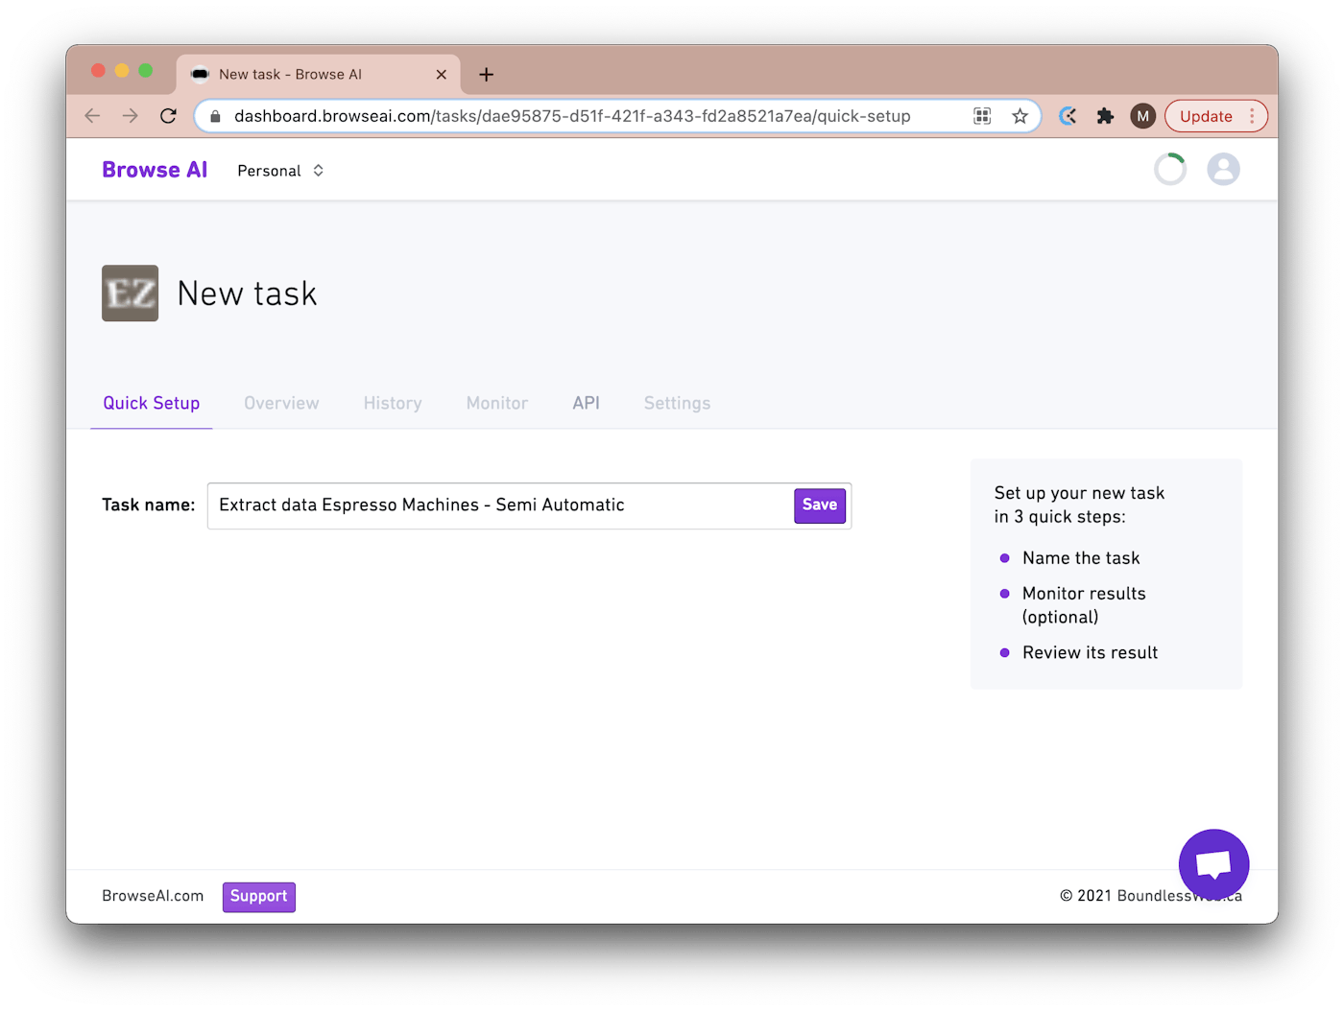Open the blue extension icon in toolbar
The width and height of the screenshot is (1344, 1011).
pos(1068,116)
